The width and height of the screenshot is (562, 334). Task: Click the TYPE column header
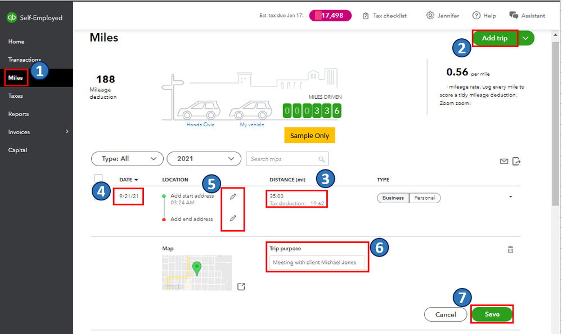(x=383, y=180)
